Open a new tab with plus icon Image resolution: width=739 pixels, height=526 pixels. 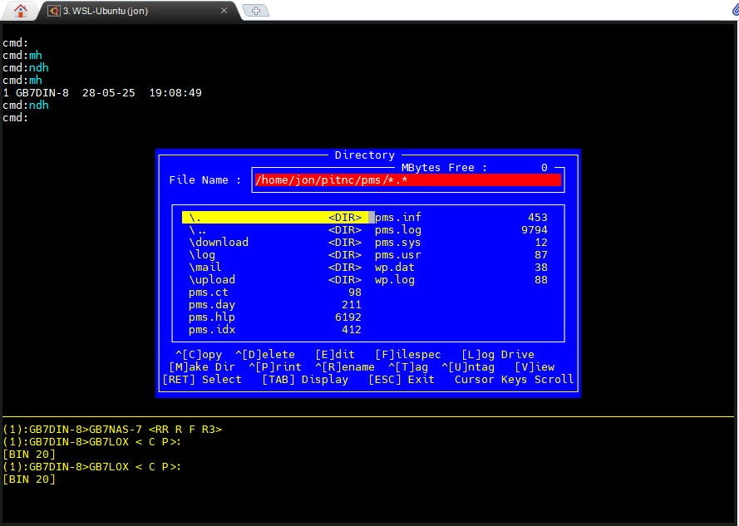256,11
